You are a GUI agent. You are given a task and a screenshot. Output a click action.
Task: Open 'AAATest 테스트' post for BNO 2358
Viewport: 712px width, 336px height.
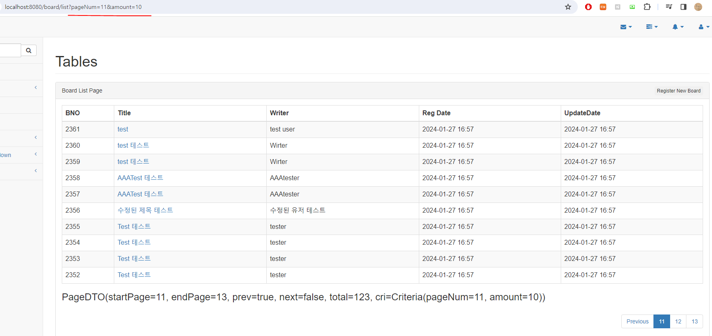point(140,178)
